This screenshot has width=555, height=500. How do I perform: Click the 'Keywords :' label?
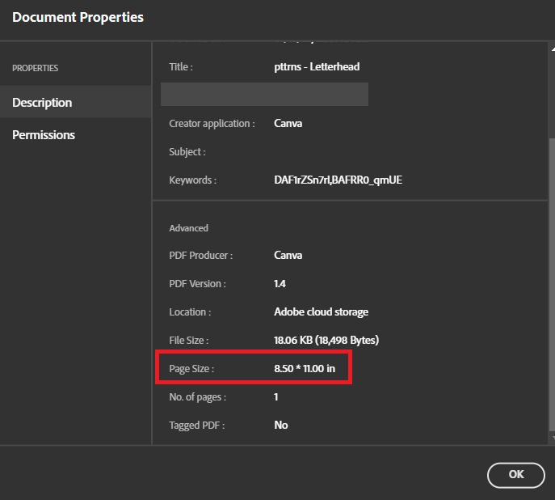[192, 180]
